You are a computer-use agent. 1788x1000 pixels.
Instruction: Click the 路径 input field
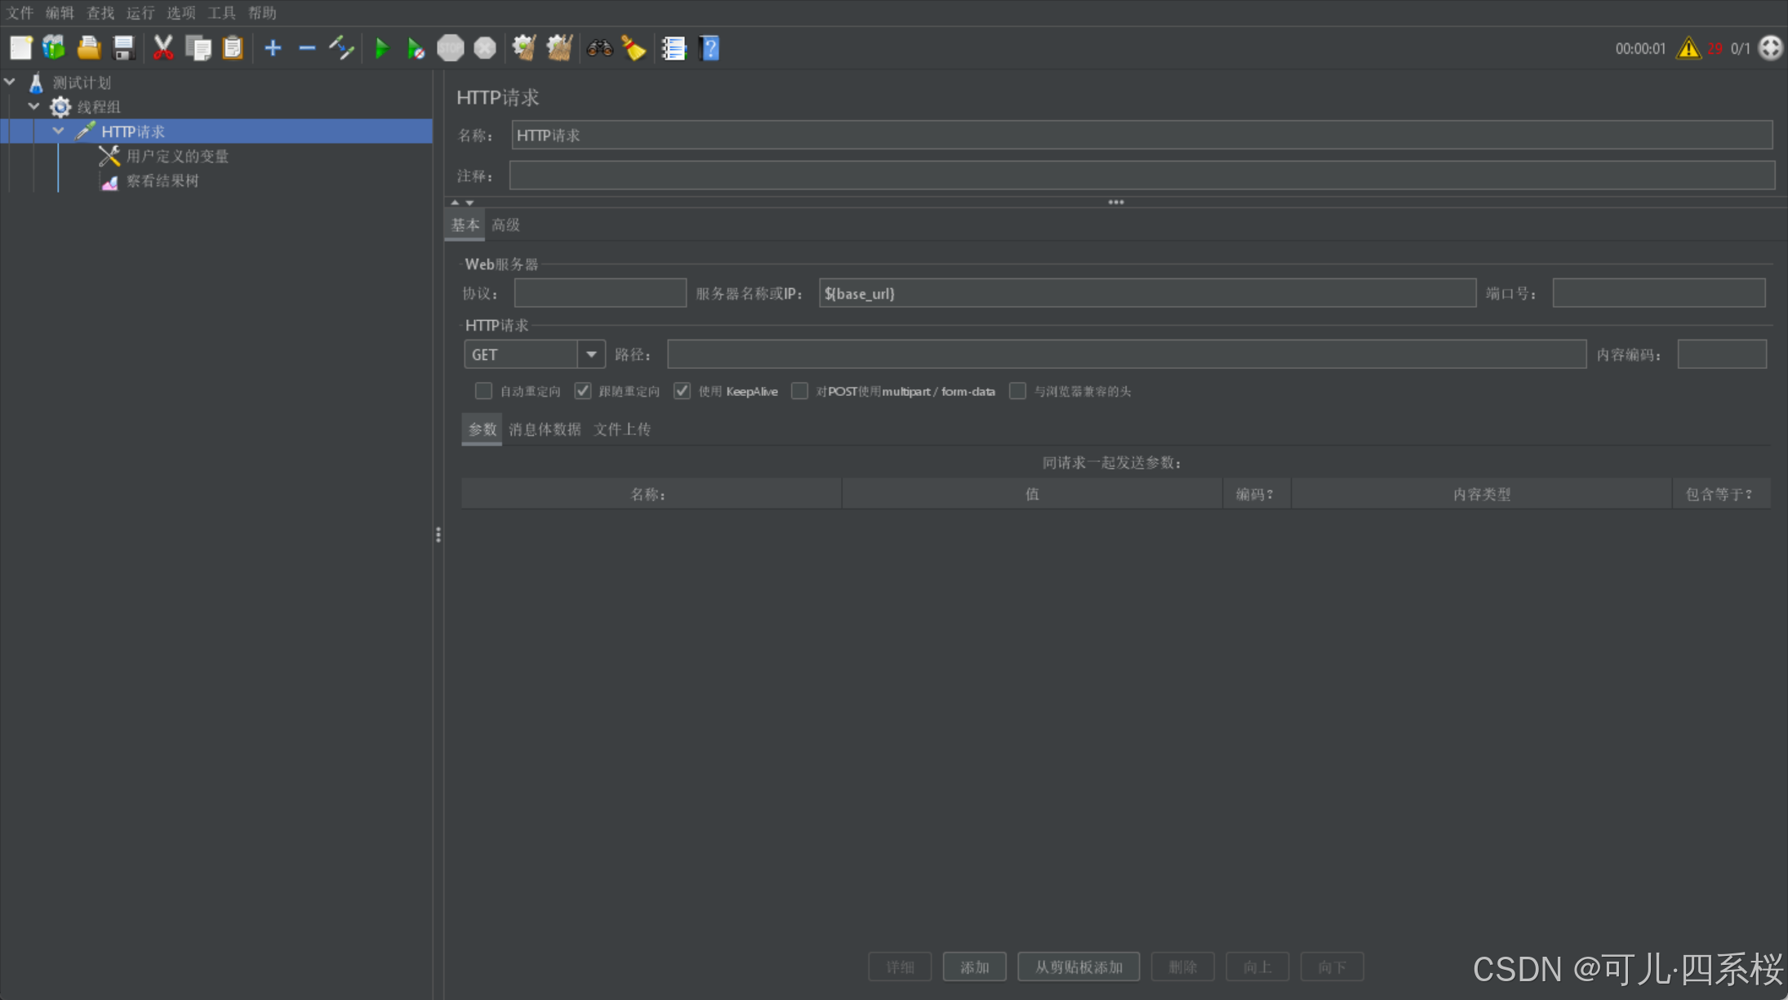coord(1126,354)
